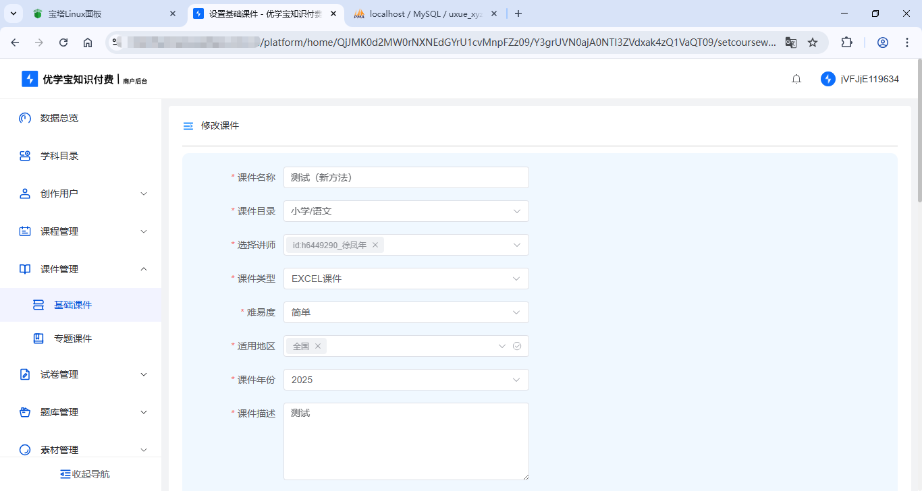Viewport: 922px width, 491px height.
Task: Click the notification bell icon
Action: (796, 79)
